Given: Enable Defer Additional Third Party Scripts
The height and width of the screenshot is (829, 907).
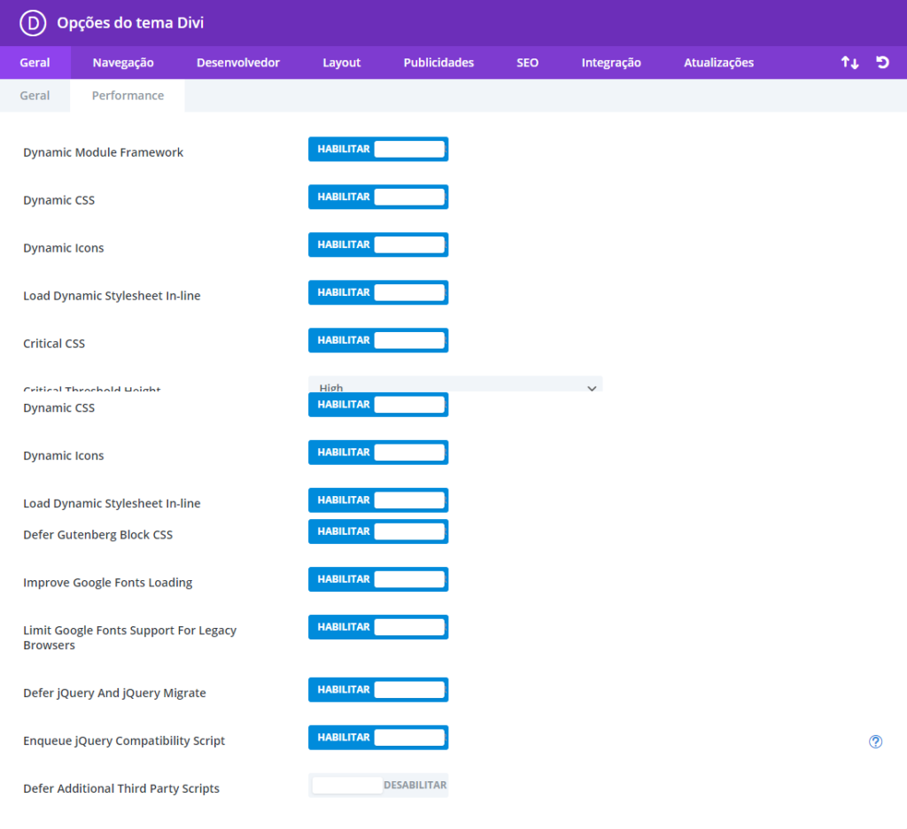Looking at the screenshot, I should point(378,786).
